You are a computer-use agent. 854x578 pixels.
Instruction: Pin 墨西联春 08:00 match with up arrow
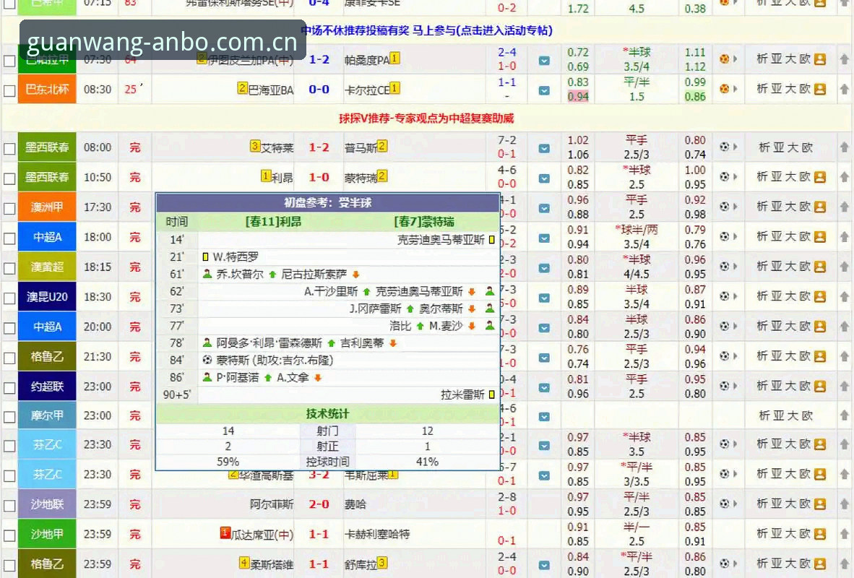(x=844, y=147)
